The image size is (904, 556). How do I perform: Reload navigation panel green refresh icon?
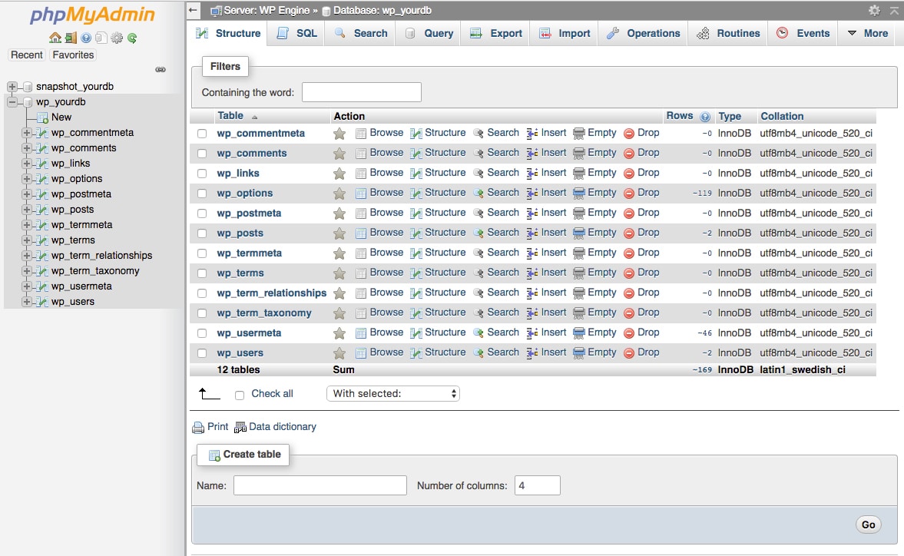pyautogui.click(x=132, y=38)
